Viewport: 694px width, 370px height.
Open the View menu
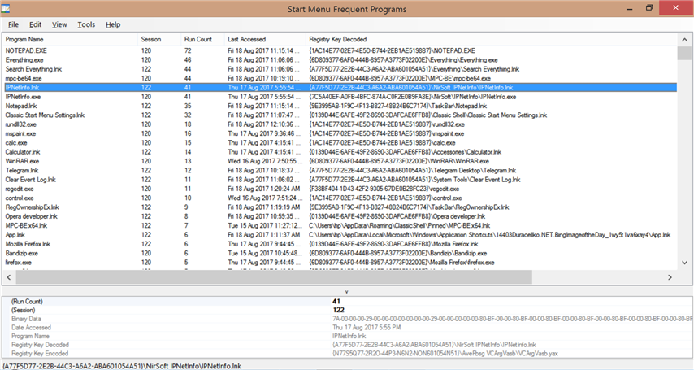(x=59, y=25)
